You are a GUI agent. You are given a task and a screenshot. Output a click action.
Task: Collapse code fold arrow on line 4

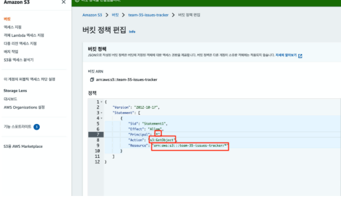tap(101, 118)
